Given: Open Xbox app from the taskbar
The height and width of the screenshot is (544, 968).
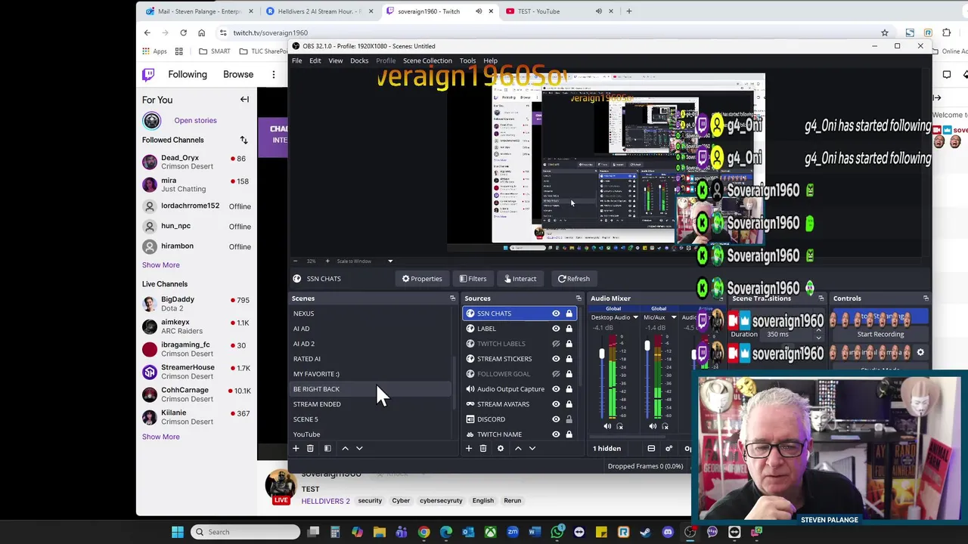Looking at the screenshot, I should point(491,532).
